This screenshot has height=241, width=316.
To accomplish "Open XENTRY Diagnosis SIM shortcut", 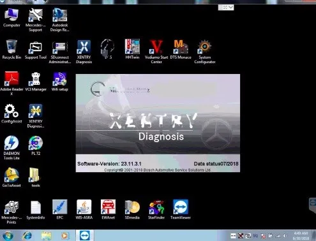I will (36, 116).
